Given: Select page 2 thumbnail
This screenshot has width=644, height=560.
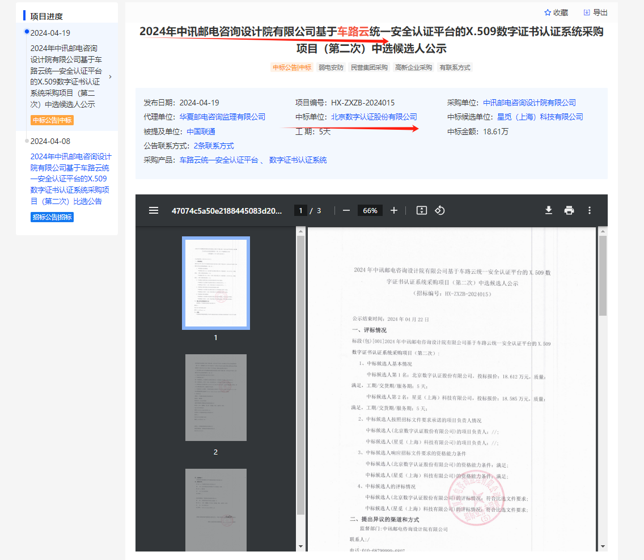Looking at the screenshot, I should coord(216,397).
